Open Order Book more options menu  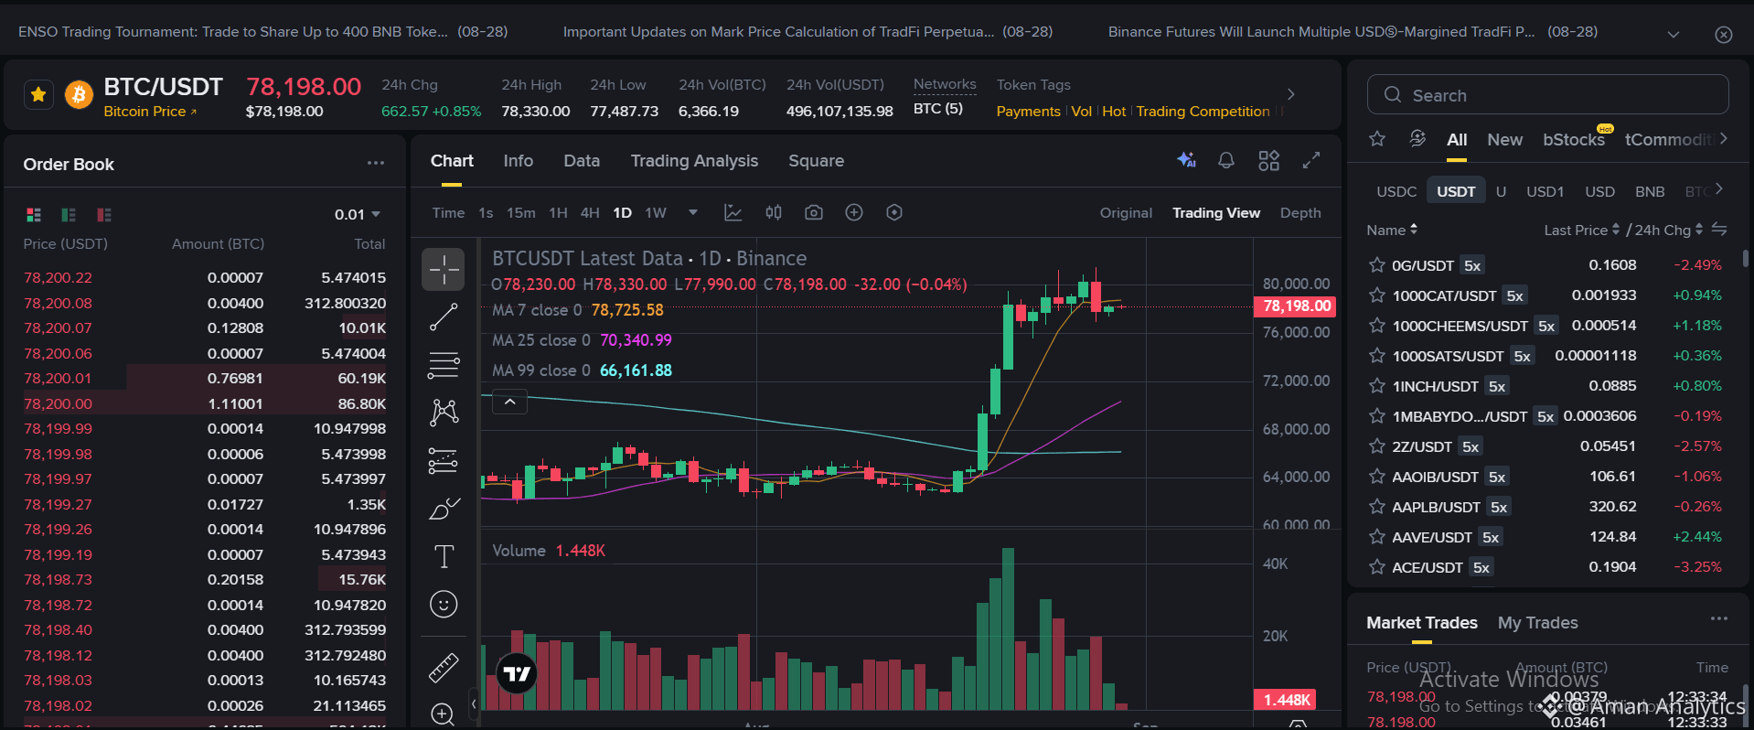point(376,163)
